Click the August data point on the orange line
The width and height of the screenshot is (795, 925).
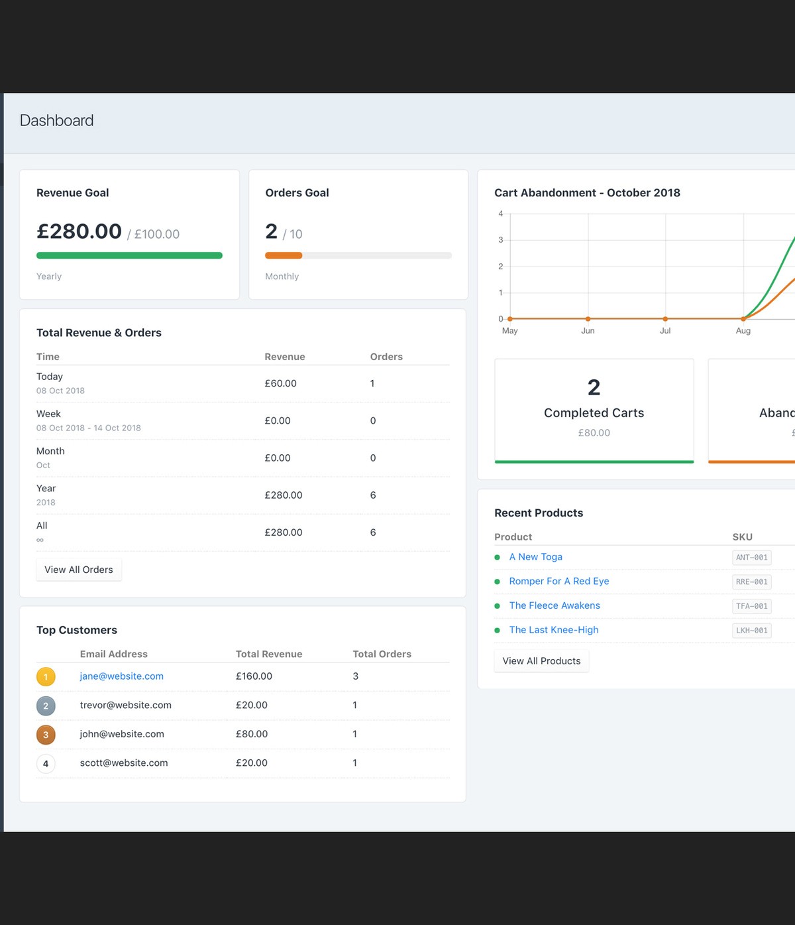(x=743, y=318)
